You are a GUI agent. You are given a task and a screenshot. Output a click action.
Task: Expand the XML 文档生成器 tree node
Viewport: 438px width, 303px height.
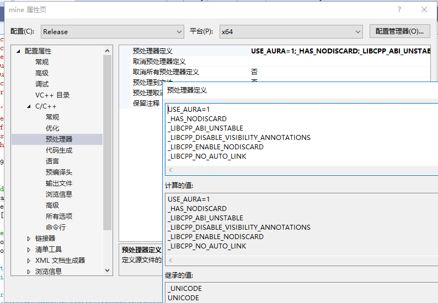(x=29, y=261)
